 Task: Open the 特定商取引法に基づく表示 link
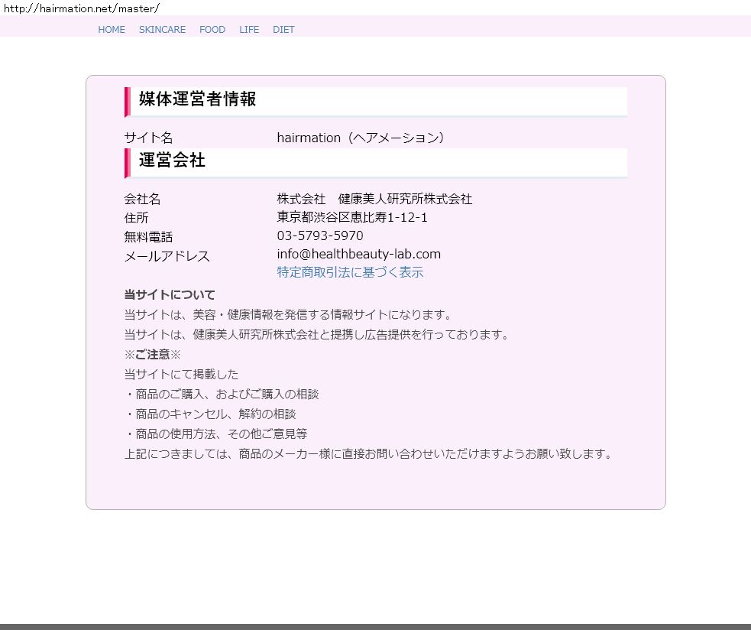pyautogui.click(x=350, y=273)
